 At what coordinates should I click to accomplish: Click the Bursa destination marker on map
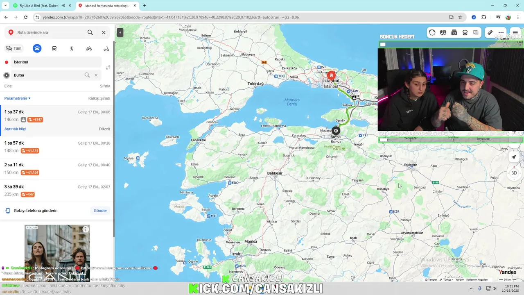click(336, 131)
